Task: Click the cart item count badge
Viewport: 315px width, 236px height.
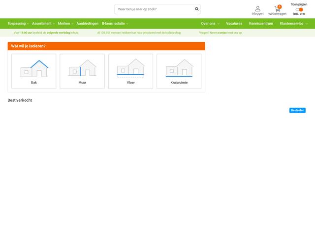Action: click(x=280, y=6)
